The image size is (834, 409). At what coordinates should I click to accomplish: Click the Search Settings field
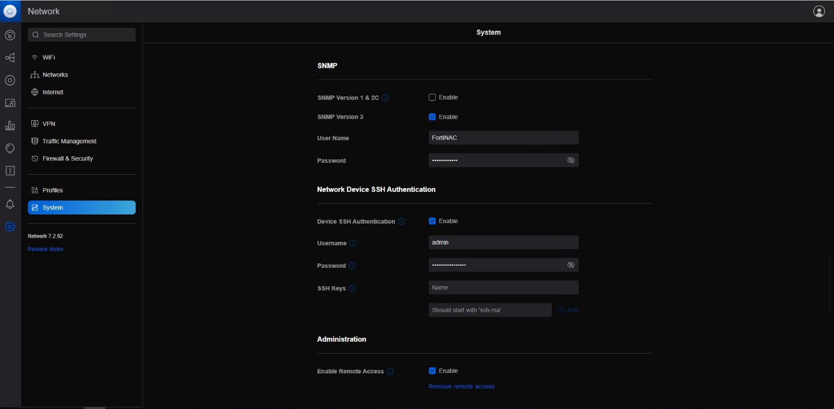(x=81, y=34)
